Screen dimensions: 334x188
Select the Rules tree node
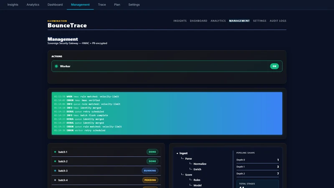pyautogui.click(x=197, y=180)
